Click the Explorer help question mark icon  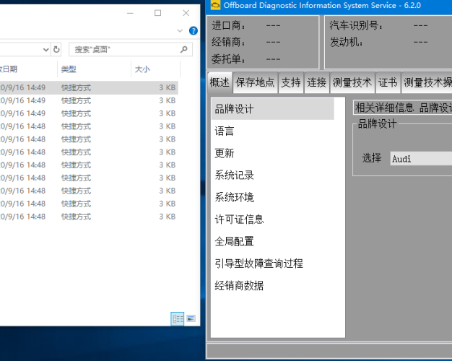click(x=193, y=31)
